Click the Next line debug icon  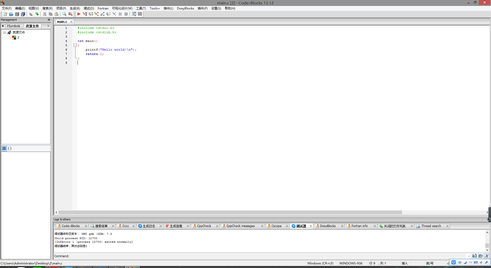click(x=91, y=14)
